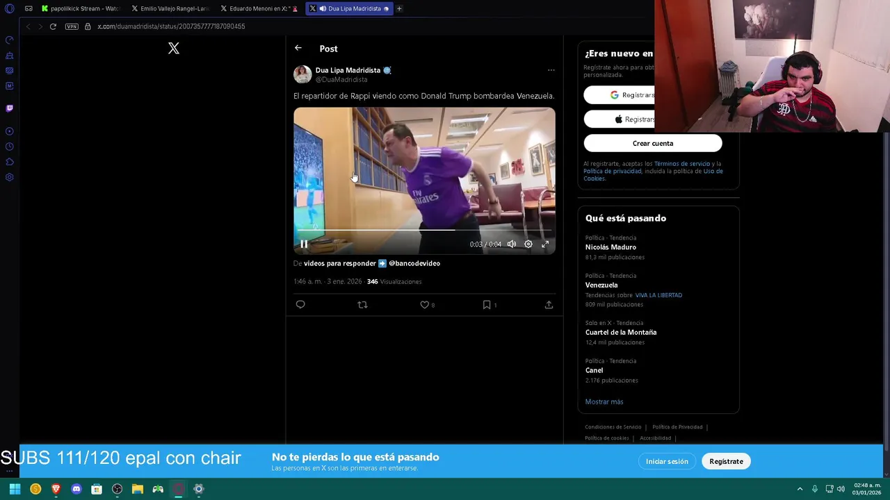890x500 pixels.
Task: Open Accesibilidad footer link
Action: point(655,438)
